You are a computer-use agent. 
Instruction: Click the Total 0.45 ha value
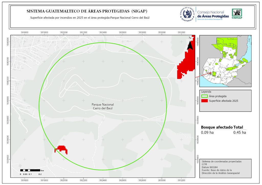point(239,132)
